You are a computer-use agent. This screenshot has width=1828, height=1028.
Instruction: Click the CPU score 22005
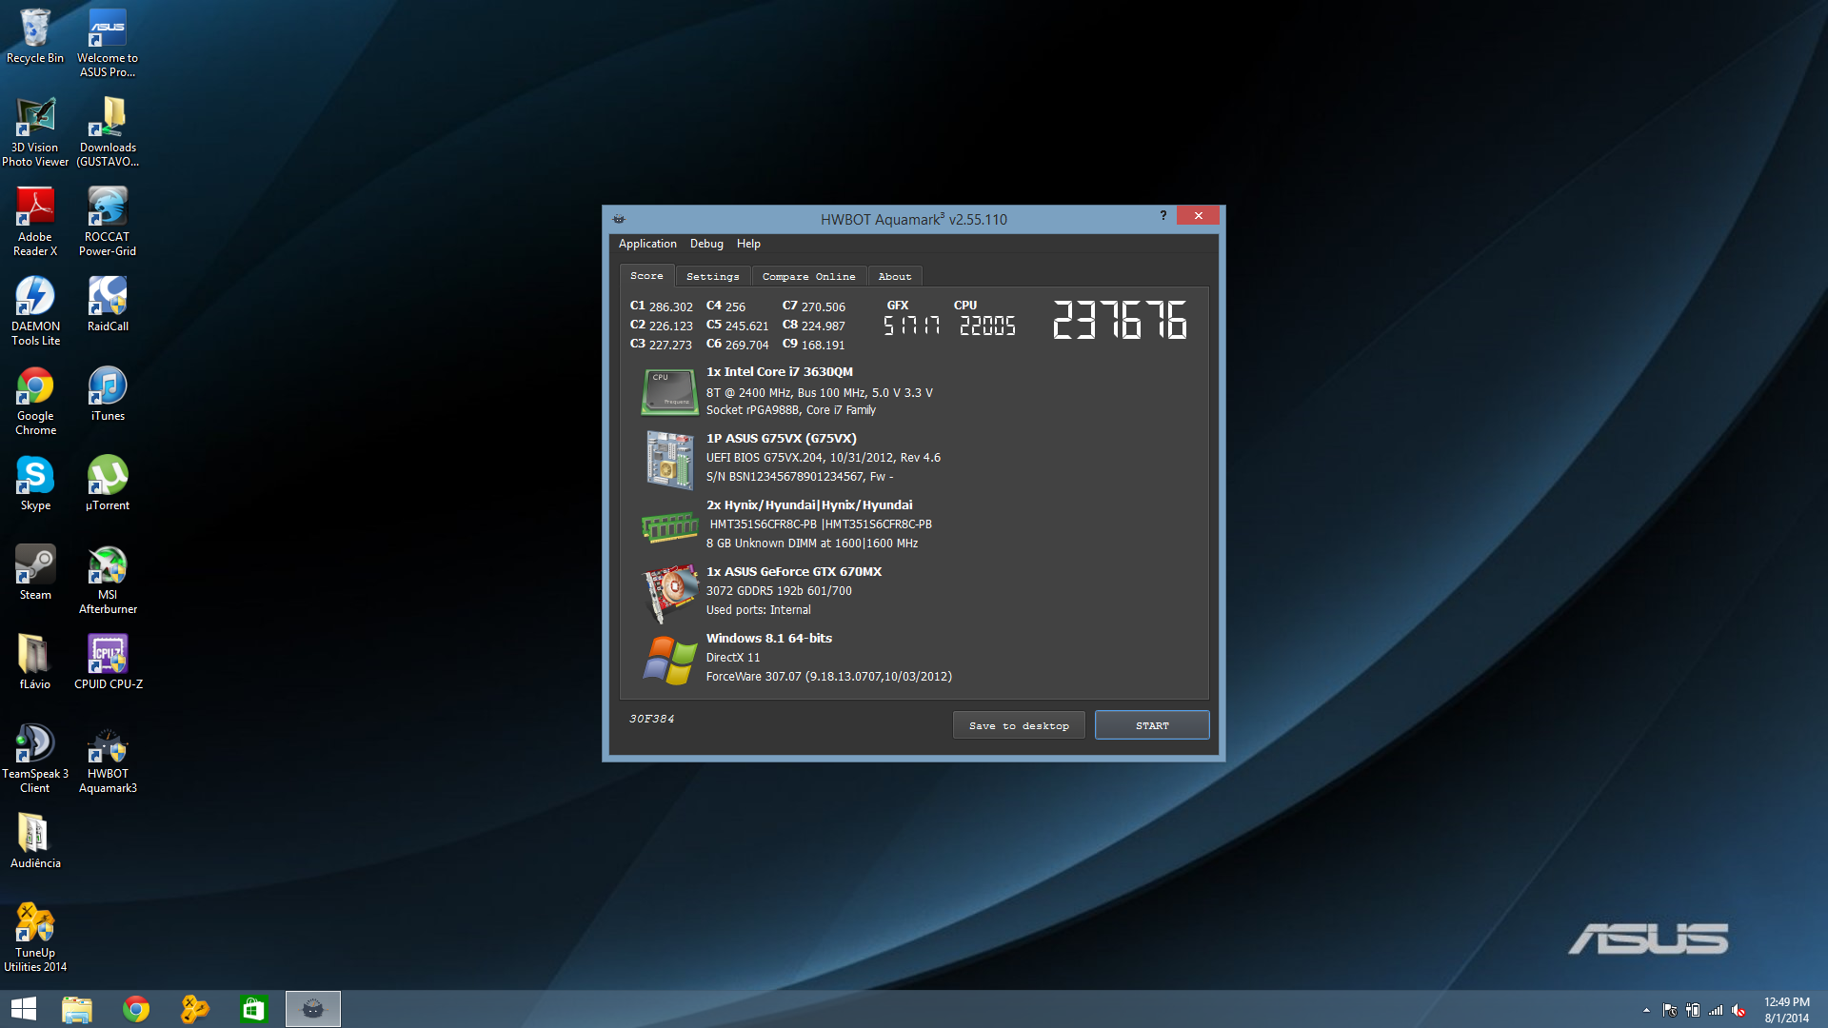pyautogui.click(x=987, y=326)
